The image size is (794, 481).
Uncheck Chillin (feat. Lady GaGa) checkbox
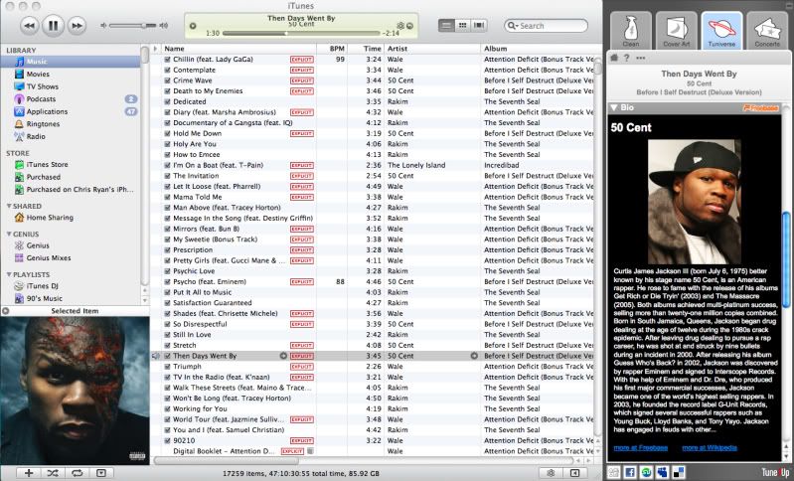pyautogui.click(x=167, y=60)
